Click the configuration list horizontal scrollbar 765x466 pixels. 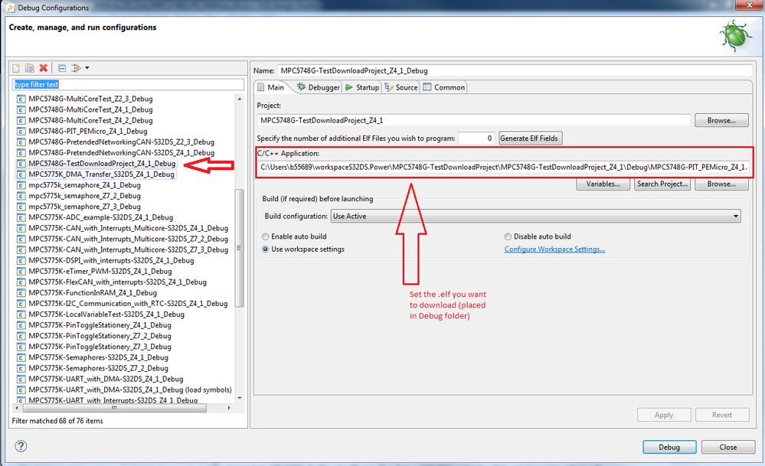pyautogui.click(x=114, y=408)
